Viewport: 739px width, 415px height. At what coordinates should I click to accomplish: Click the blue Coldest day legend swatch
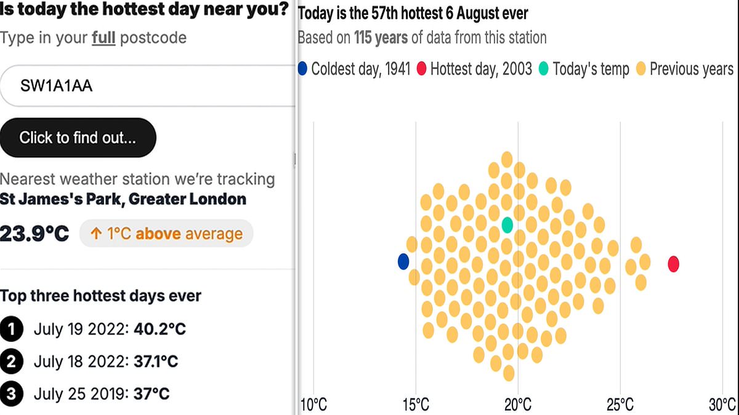[302, 68]
